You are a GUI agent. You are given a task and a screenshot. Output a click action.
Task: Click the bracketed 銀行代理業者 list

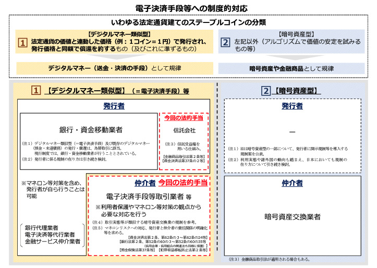[53, 235]
